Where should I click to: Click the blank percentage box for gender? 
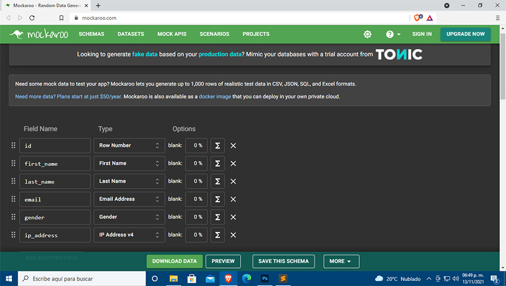196,217
